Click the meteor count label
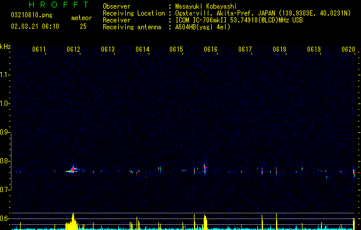This screenshot has width=361, height=230. [x=81, y=18]
